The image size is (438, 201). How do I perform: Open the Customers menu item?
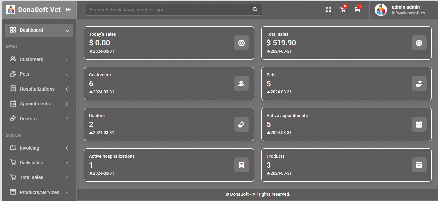tap(39, 59)
